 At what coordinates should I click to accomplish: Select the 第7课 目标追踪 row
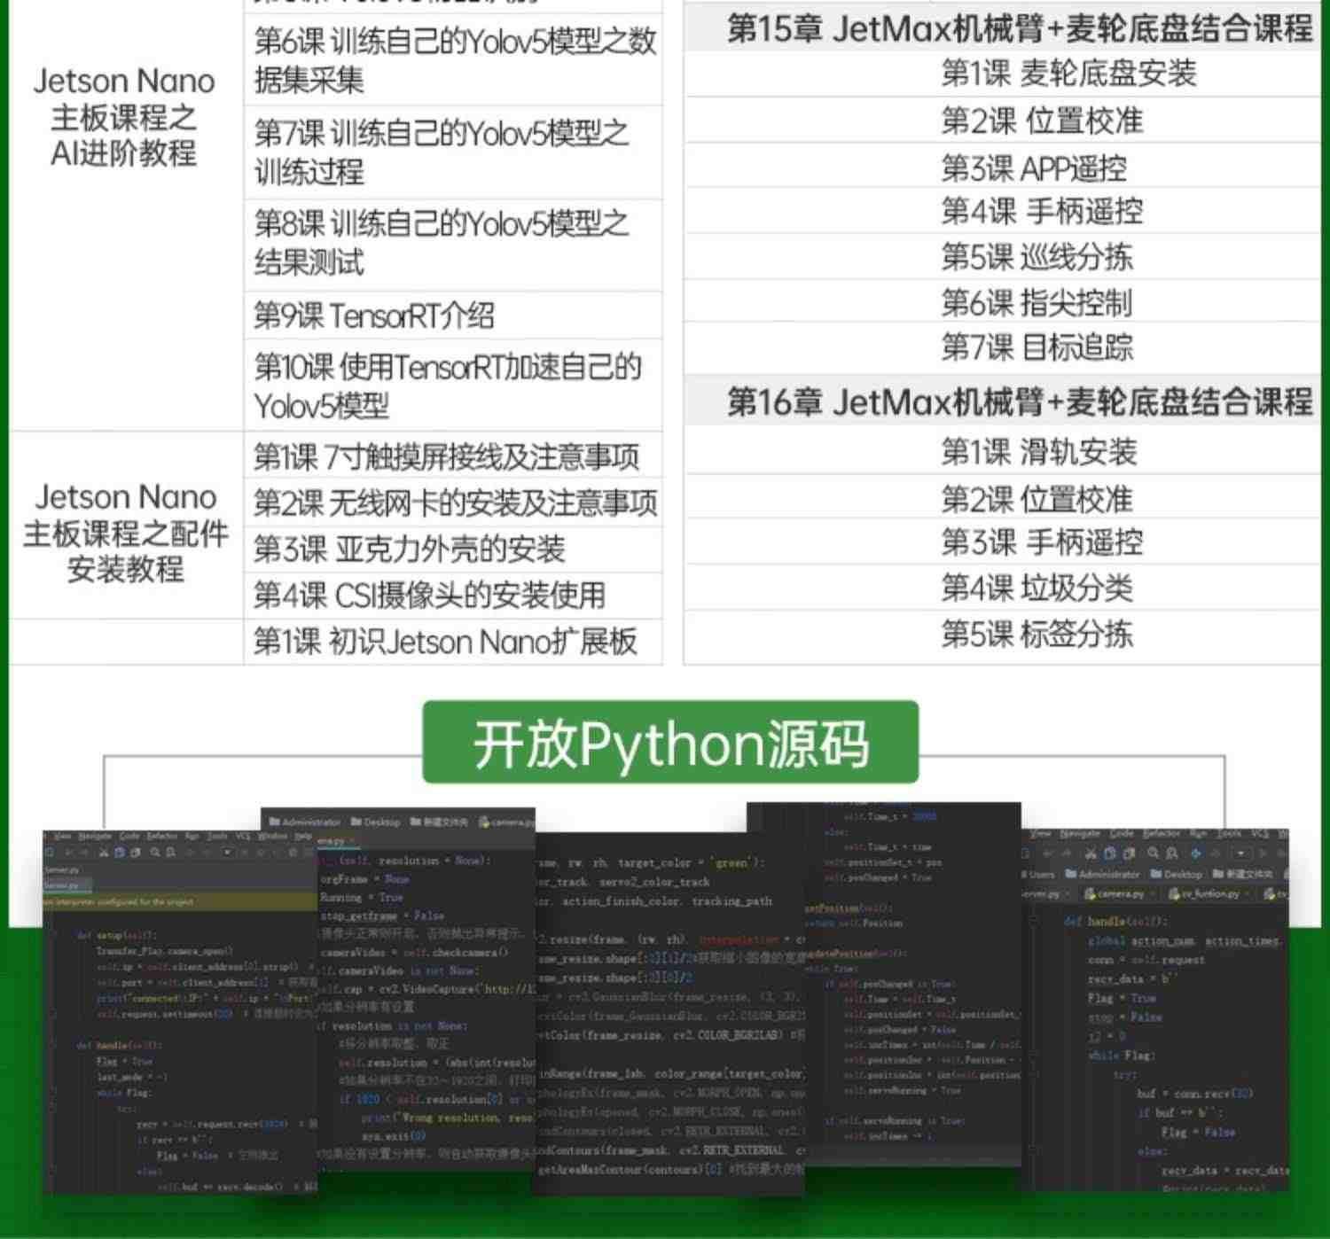click(x=1002, y=347)
